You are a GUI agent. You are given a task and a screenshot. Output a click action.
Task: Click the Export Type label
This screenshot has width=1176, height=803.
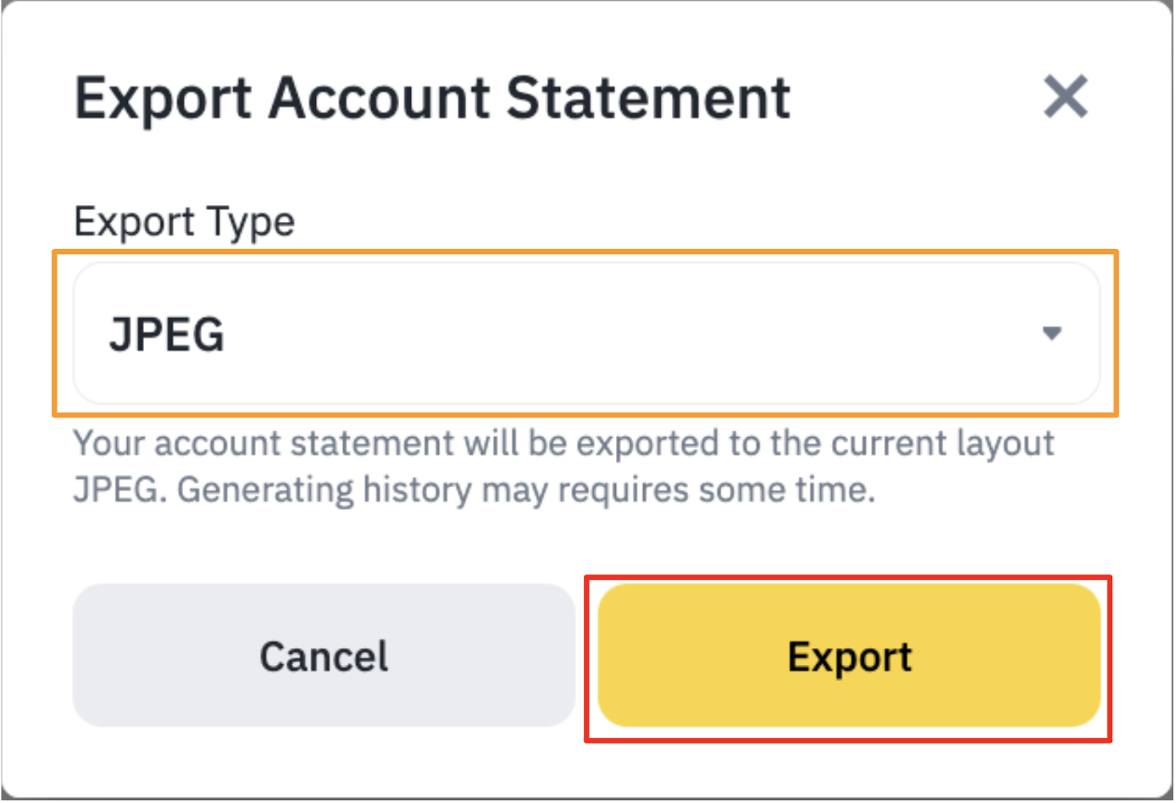(x=184, y=222)
